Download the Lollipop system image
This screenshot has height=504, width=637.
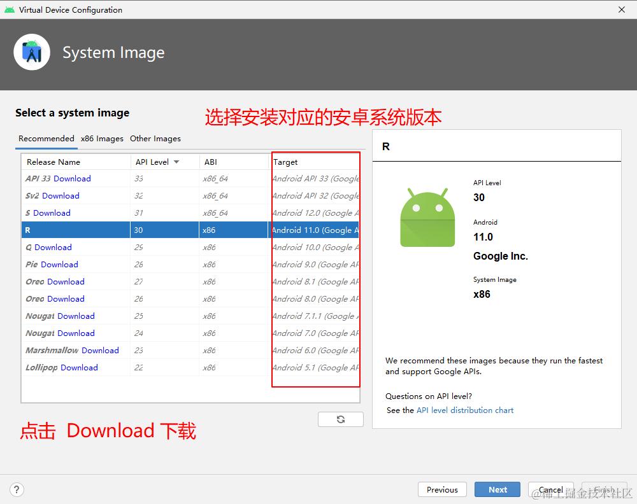pos(79,368)
